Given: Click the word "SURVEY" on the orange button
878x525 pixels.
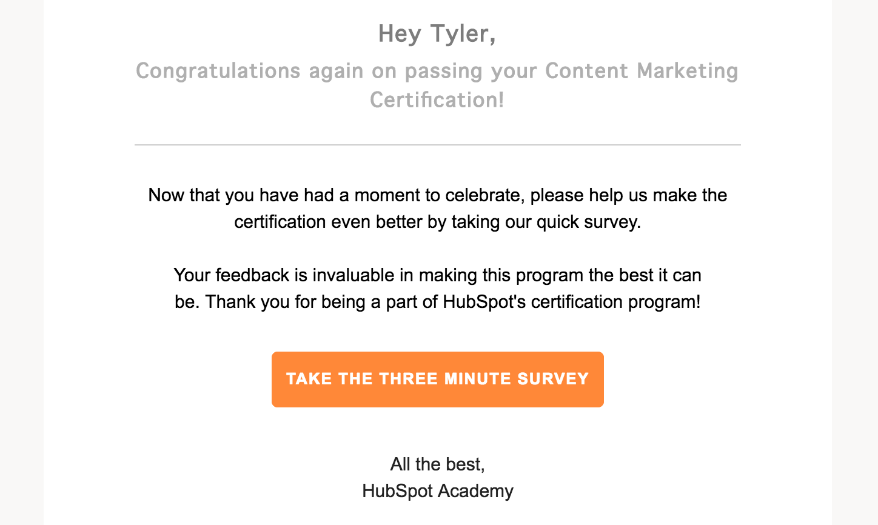Looking at the screenshot, I should (552, 379).
